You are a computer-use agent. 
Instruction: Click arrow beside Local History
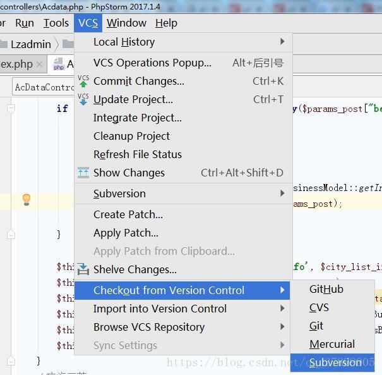click(282, 42)
